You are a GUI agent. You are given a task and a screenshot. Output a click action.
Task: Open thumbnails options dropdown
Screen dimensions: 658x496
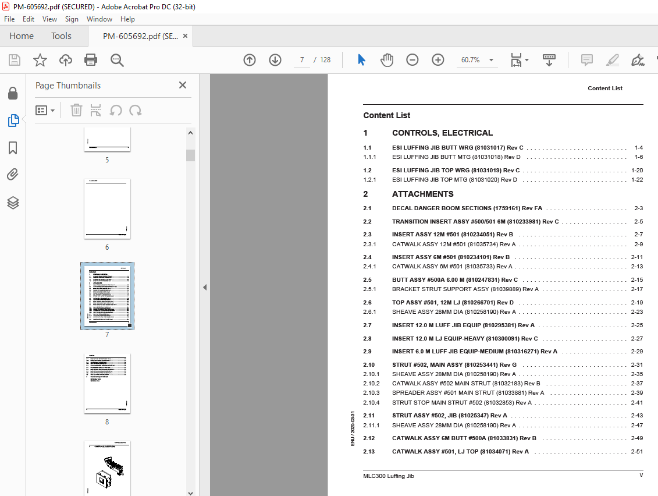[x=45, y=111]
